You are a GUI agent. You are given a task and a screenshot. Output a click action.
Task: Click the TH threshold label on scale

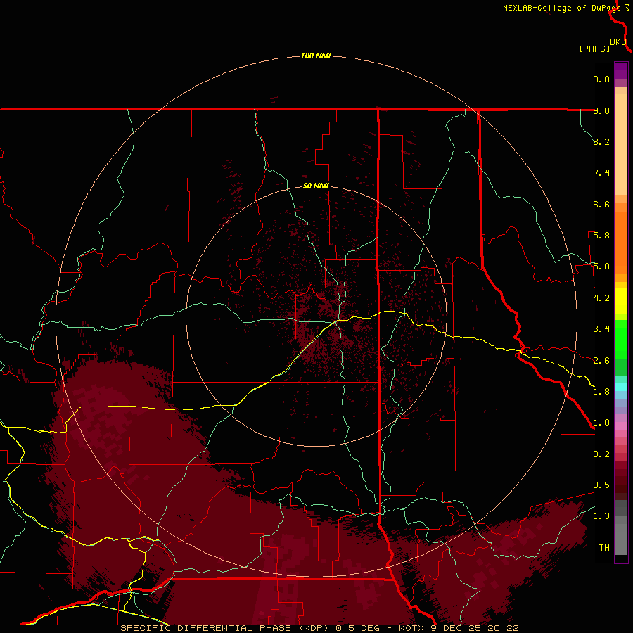coord(604,548)
